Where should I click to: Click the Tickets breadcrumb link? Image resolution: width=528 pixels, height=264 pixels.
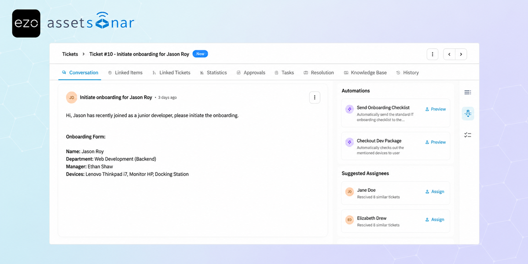pos(70,54)
